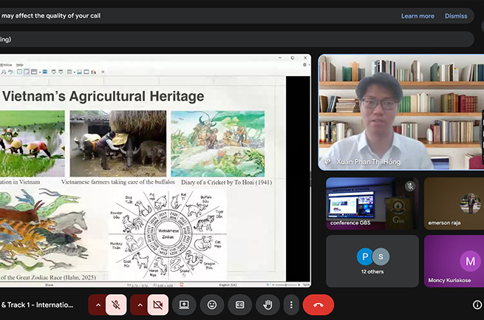Viewport: 484px width, 320px height.
Task: Click emerson raja's profile avatar
Action: [468, 202]
